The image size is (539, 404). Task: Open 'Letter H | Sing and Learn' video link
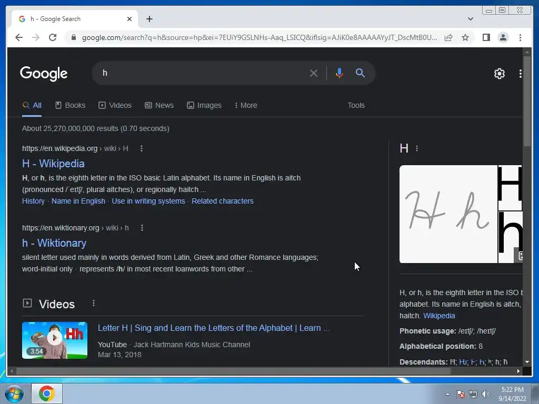tap(214, 328)
